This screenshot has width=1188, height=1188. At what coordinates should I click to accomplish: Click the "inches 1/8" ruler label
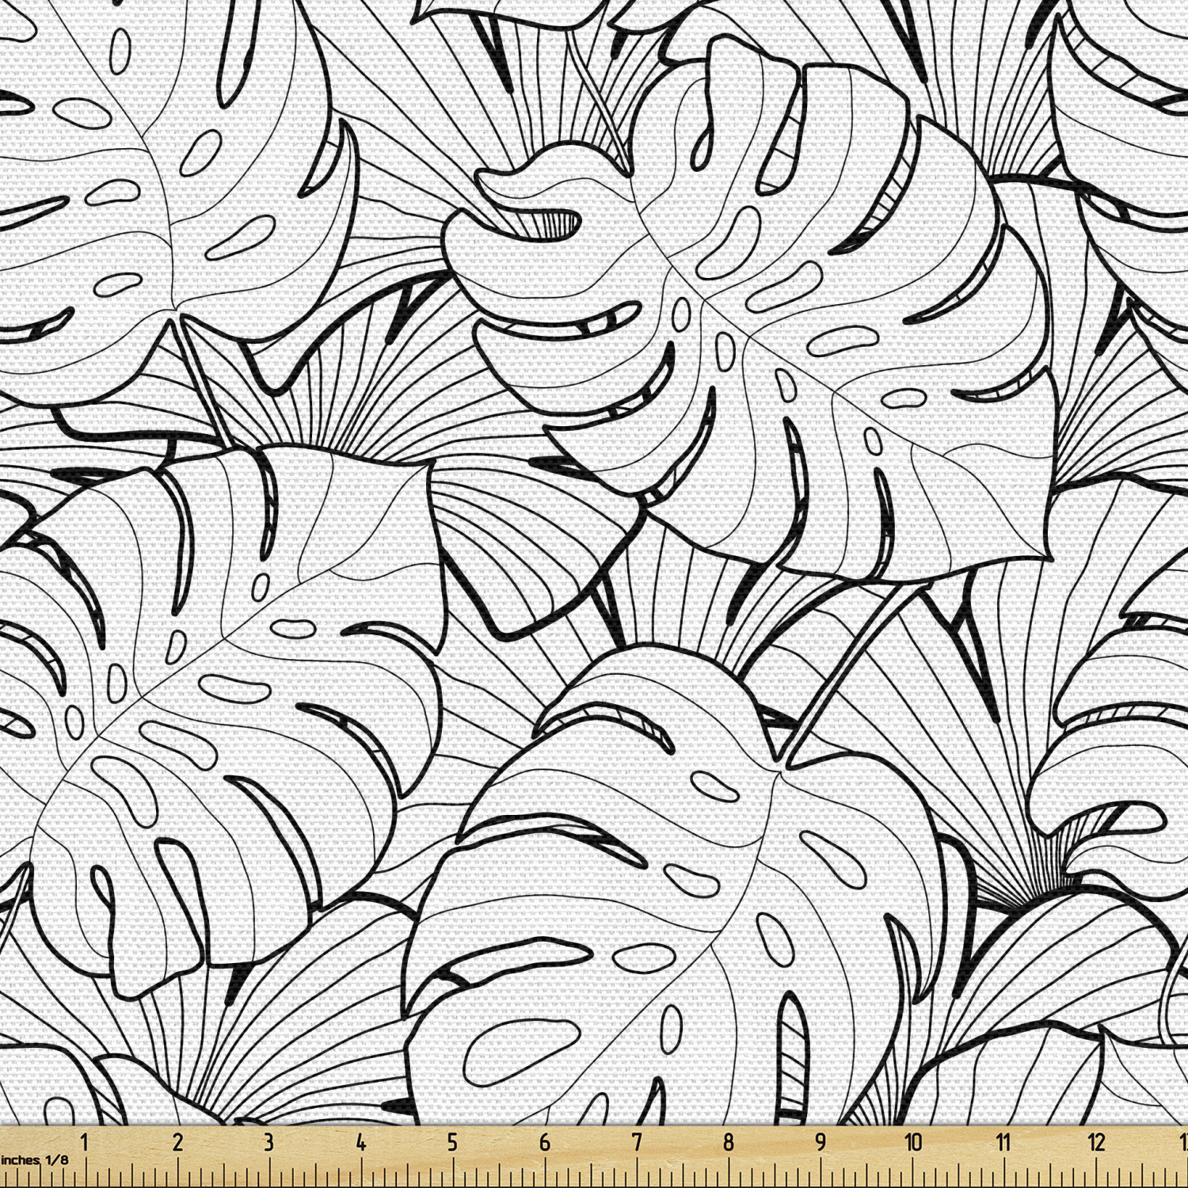[x=35, y=1160]
